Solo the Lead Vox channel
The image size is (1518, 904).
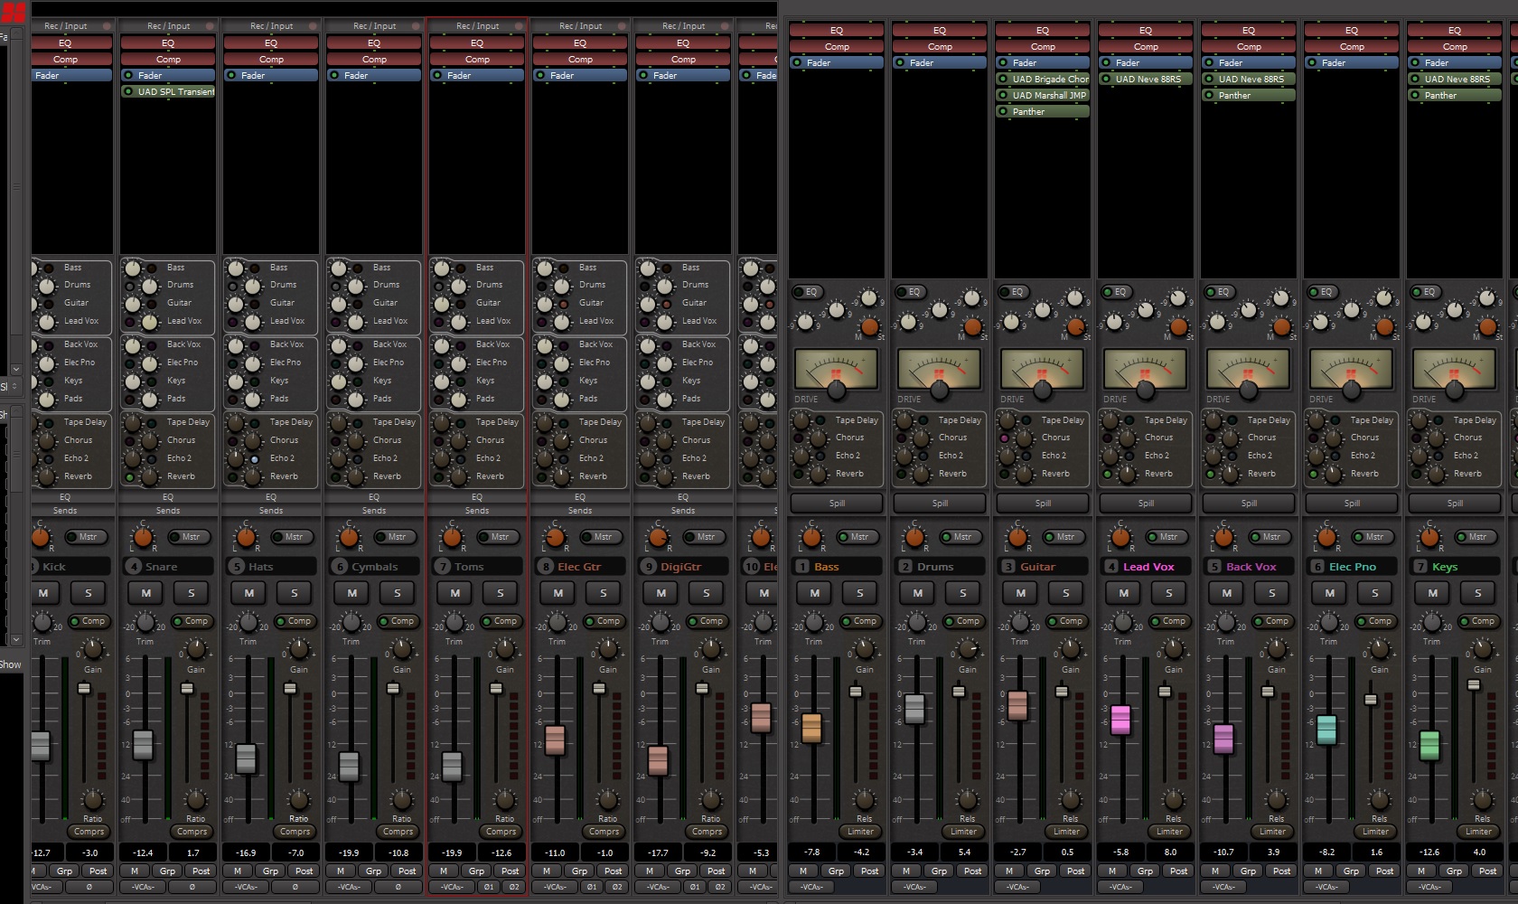point(1169,593)
